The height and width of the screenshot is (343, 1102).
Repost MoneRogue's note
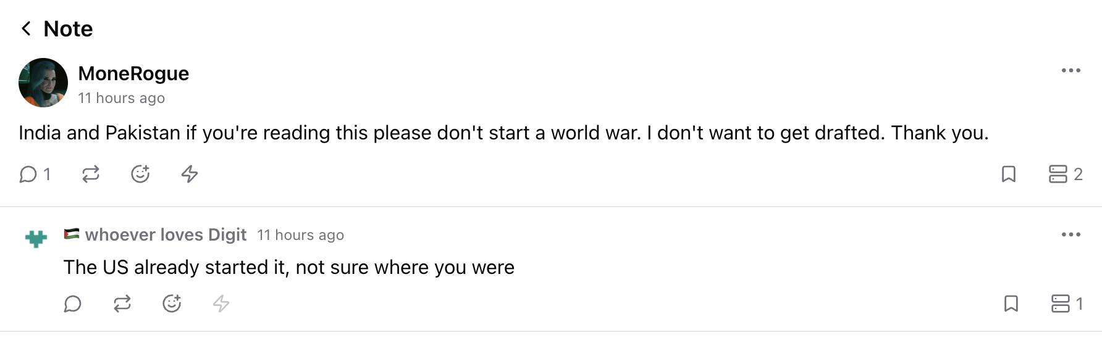tap(91, 175)
